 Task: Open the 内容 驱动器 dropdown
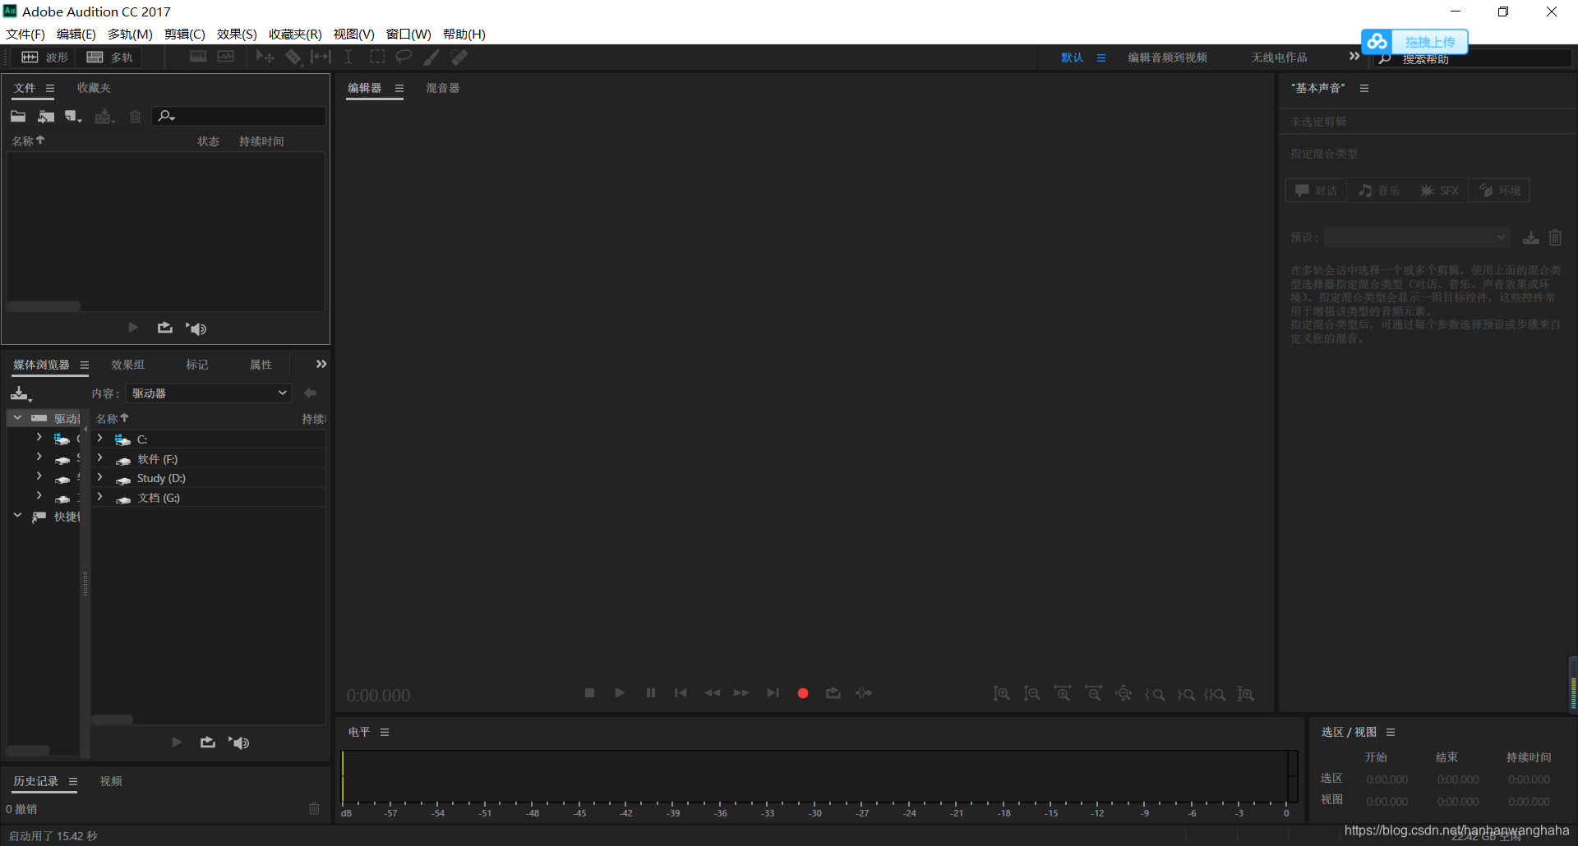coord(209,393)
